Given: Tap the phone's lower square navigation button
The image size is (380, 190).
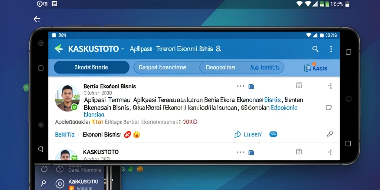Looking at the screenshot, I should pyautogui.click(x=348, y=144).
